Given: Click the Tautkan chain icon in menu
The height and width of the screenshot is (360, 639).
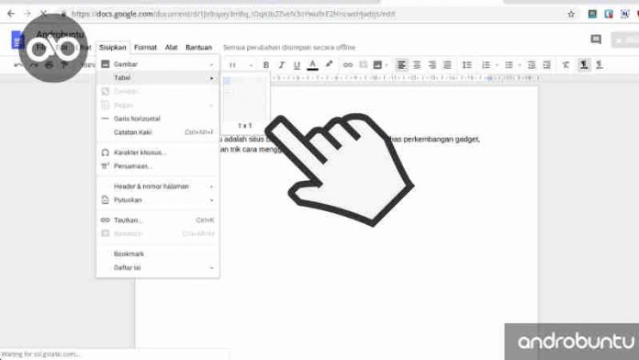Looking at the screenshot, I should tap(106, 220).
